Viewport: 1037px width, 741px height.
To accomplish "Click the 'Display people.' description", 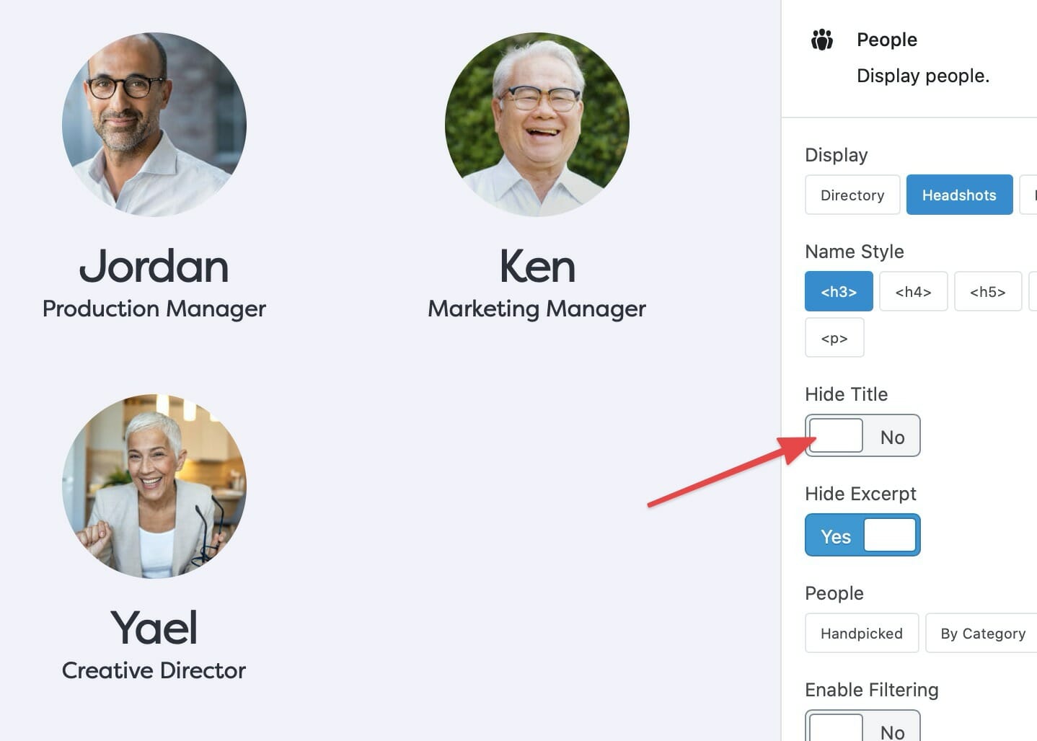I will (x=923, y=76).
